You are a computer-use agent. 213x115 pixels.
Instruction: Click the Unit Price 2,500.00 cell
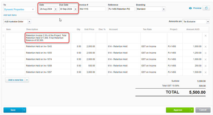point(89,53)
